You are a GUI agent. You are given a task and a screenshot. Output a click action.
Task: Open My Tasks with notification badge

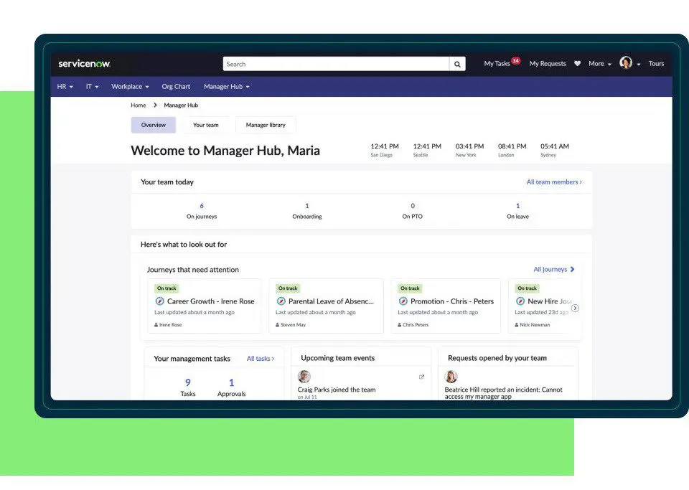pos(497,64)
